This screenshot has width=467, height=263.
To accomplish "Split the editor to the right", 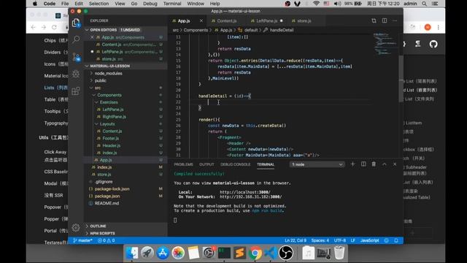I will click(x=385, y=20).
